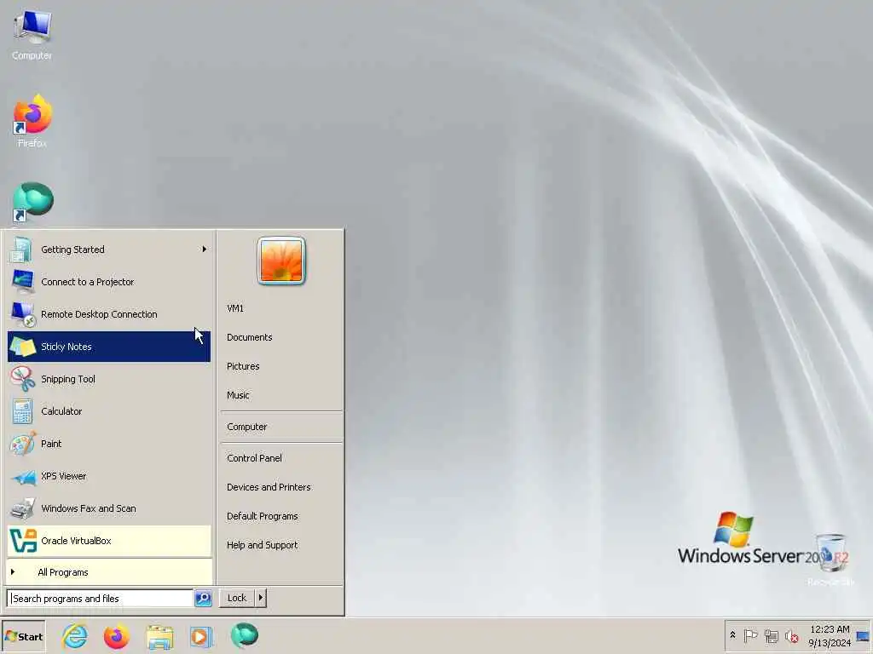
Task: Click the Remote Desktop Connection label
Action: (x=99, y=314)
